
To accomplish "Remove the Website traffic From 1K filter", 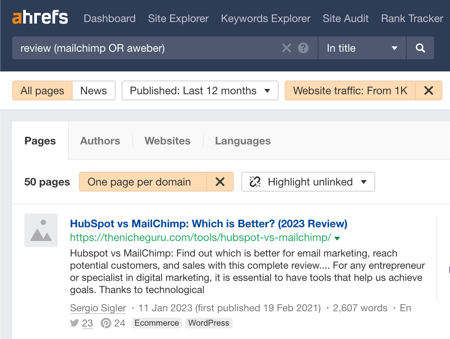I will pos(429,90).
